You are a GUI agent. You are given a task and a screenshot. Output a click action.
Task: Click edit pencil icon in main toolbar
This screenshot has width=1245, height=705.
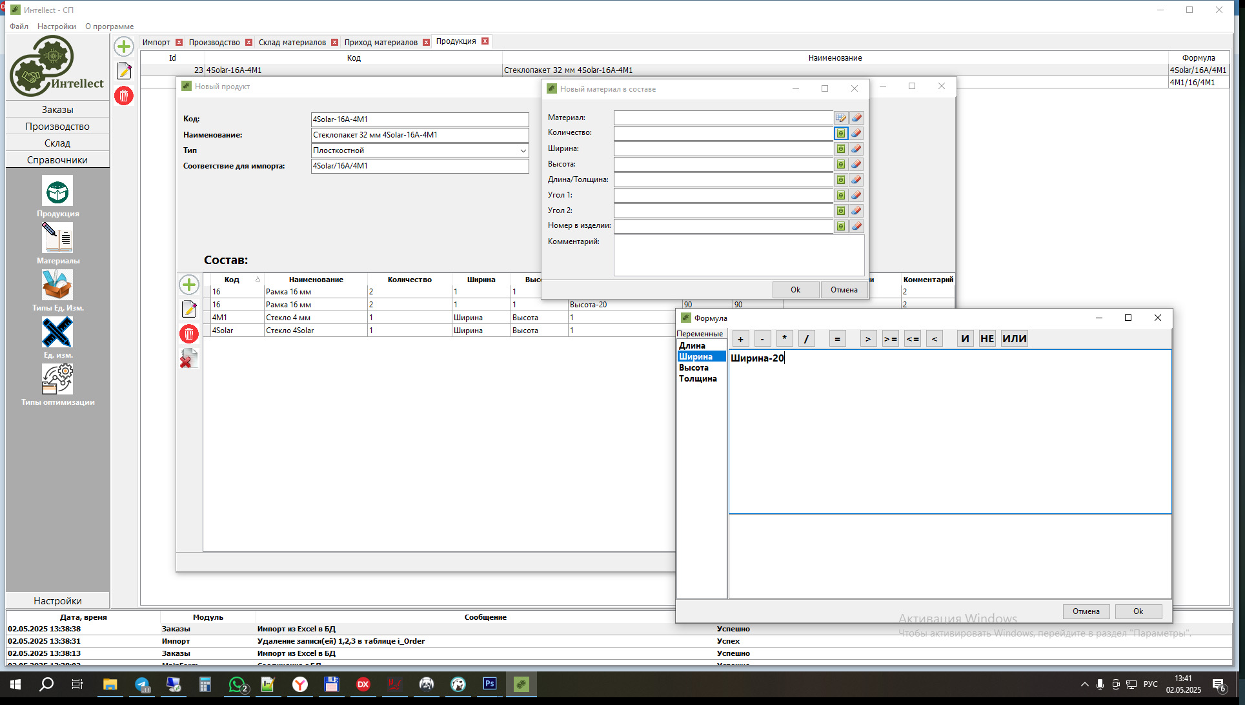(124, 71)
